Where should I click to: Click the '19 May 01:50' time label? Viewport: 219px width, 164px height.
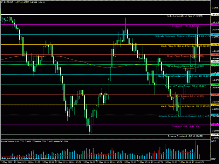(x=34, y=162)
